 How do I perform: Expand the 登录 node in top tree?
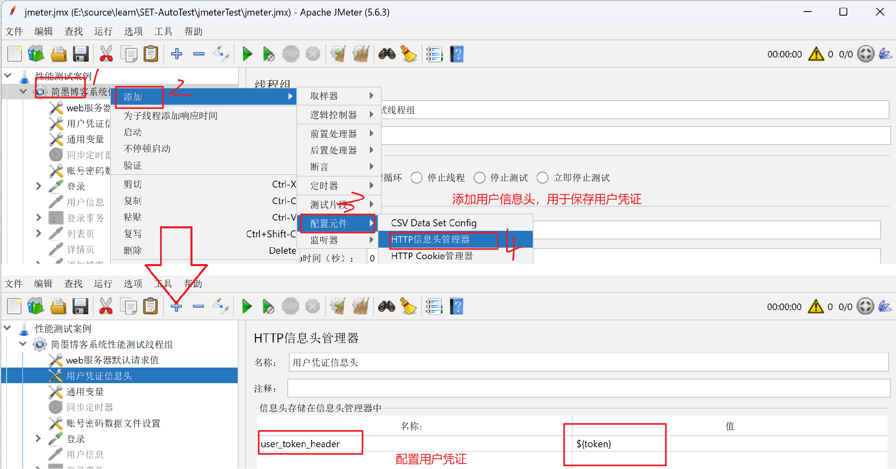(39, 186)
